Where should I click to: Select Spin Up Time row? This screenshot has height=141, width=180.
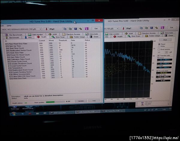tap(46, 46)
